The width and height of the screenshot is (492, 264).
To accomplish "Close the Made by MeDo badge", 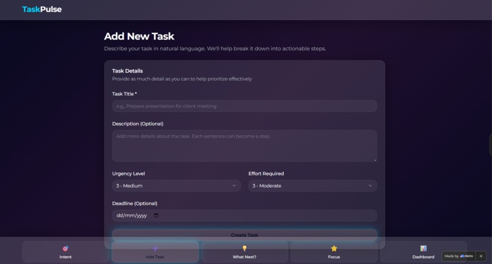I will 481,256.
